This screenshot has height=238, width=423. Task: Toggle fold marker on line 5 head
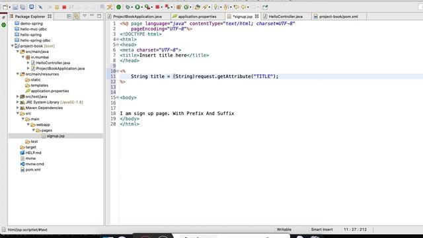click(x=118, y=44)
